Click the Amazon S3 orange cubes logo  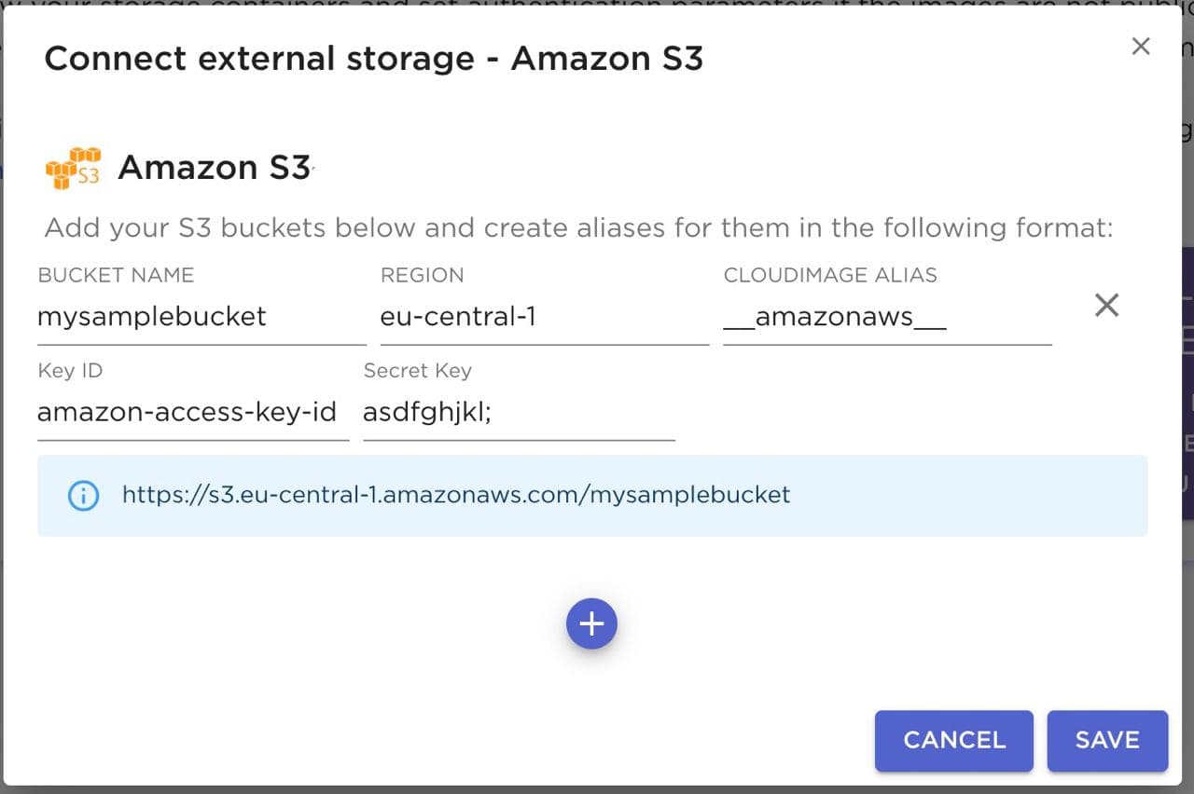[x=73, y=168]
